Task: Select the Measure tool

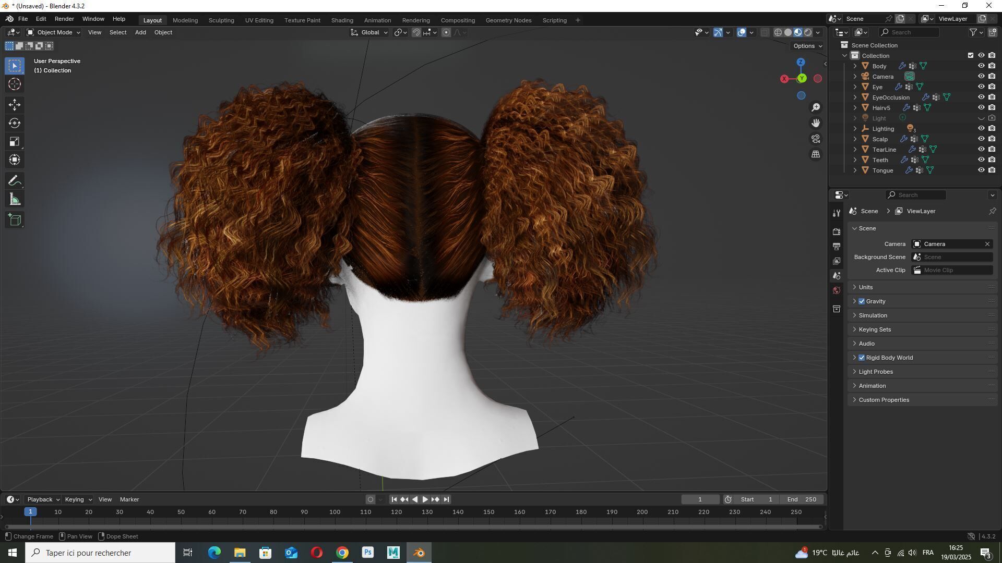Action: point(15,199)
